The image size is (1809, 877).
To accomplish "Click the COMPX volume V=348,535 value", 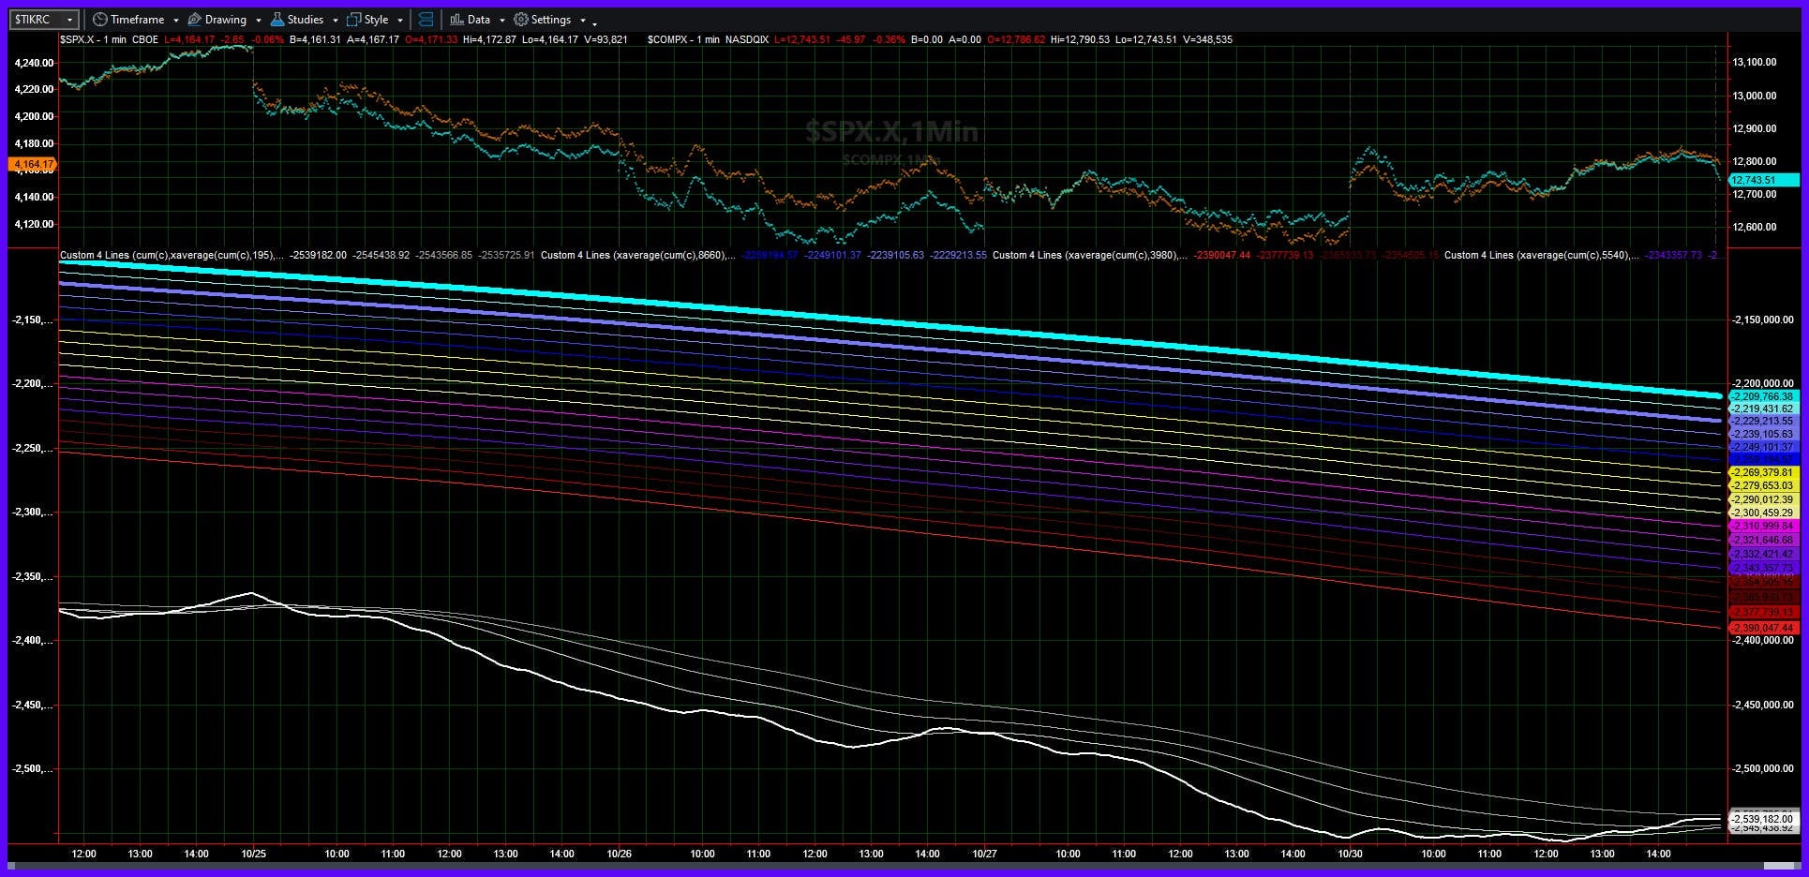I will click(x=1208, y=39).
